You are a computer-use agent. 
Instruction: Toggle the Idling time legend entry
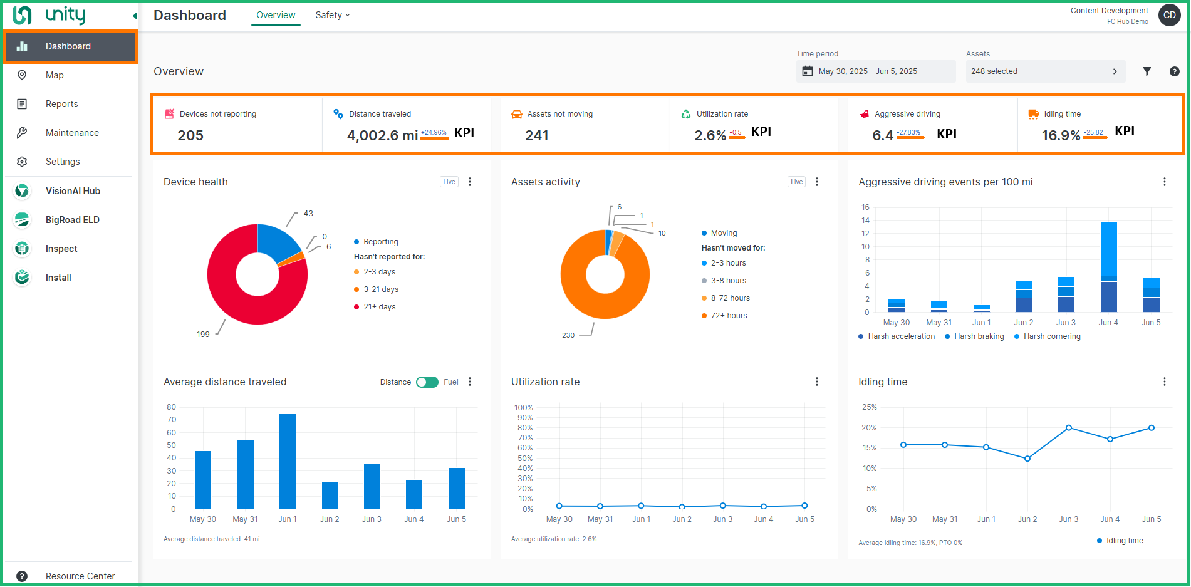click(x=1120, y=540)
